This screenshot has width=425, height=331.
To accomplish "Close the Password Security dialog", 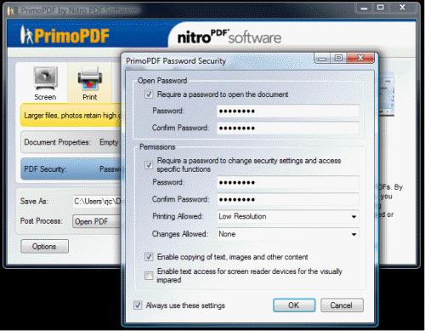I will (360, 58).
